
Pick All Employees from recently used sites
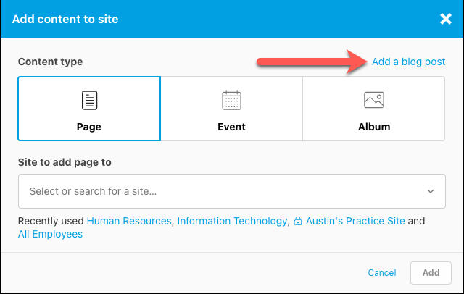[x=50, y=234]
